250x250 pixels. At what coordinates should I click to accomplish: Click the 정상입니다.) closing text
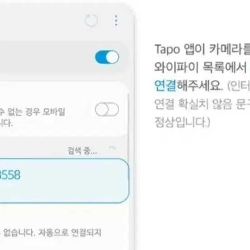tap(182, 122)
